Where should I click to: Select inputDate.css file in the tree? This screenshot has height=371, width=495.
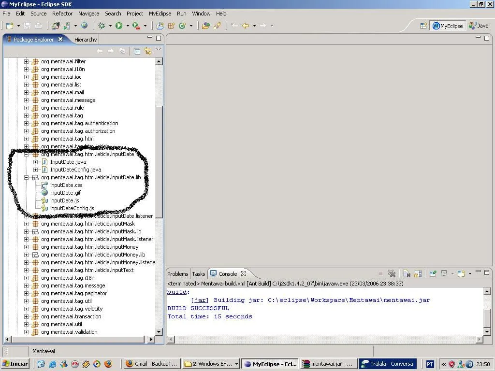66,185
